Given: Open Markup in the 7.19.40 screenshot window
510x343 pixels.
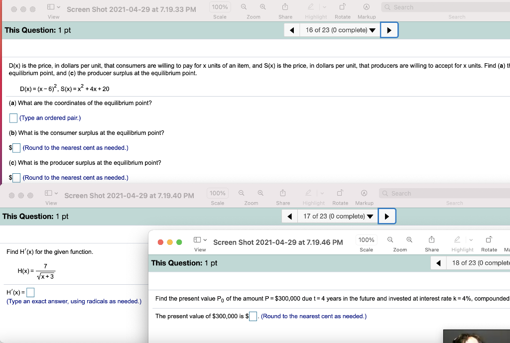Looking at the screenshot, I should click(x=364, y=193).
